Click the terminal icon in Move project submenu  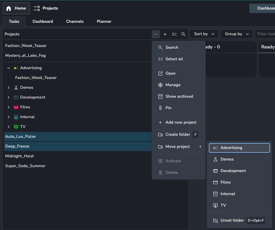pos(215,171)
